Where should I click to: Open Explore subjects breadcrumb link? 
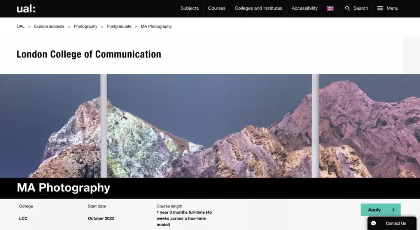[49, 26]
